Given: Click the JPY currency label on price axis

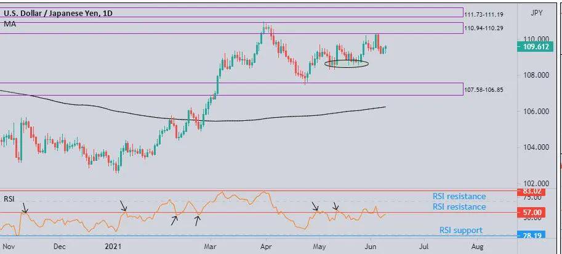Looking at the screenshot, I should 537,14.
